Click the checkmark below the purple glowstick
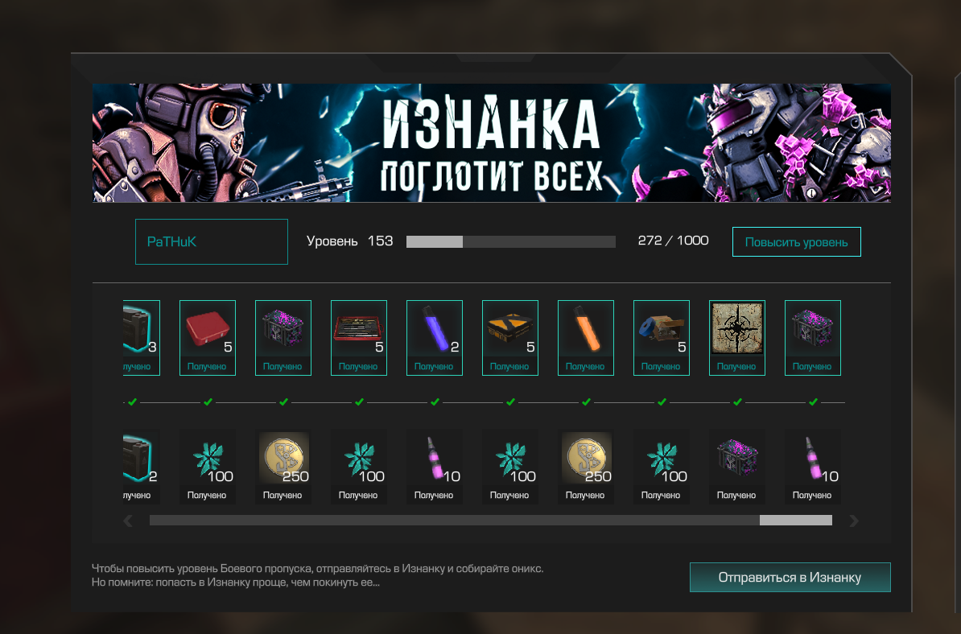This screenshot has height=634, width=961. pyautogui.click(x=435, y=402)
